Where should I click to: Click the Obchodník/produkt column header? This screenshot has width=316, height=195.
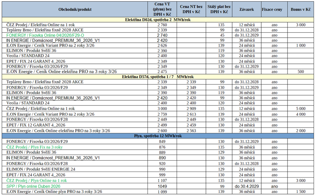click(x=75, y=9)
